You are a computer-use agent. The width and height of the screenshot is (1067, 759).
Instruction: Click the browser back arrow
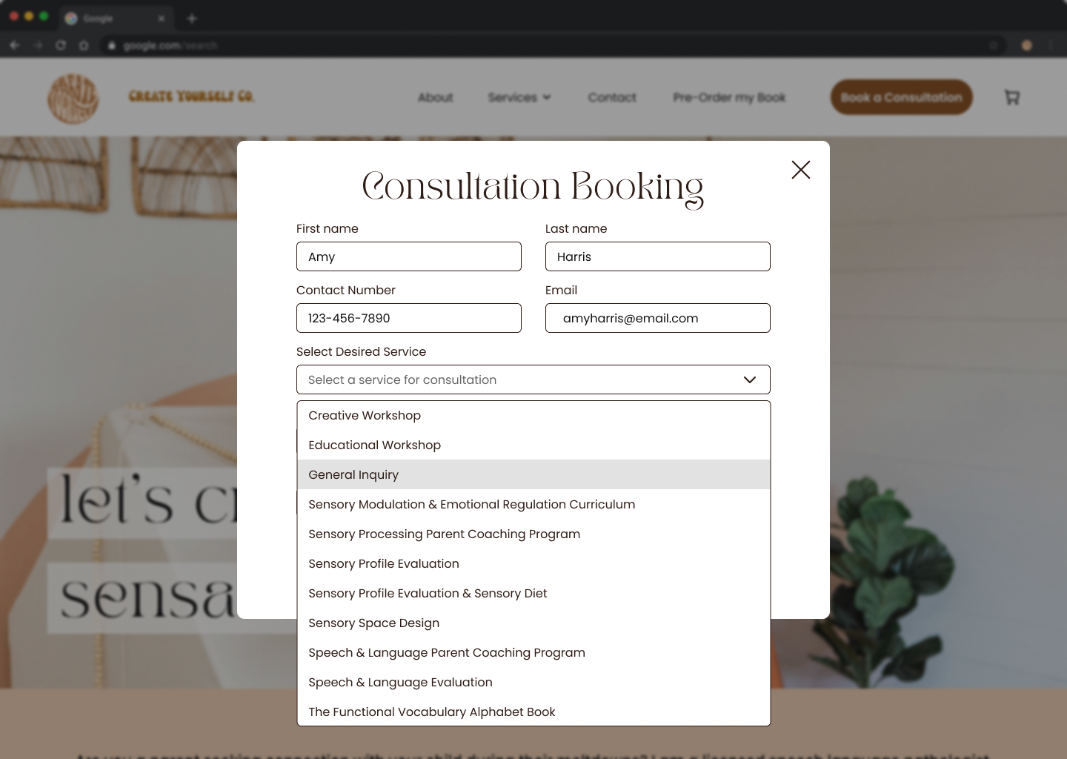coord(14,45)
